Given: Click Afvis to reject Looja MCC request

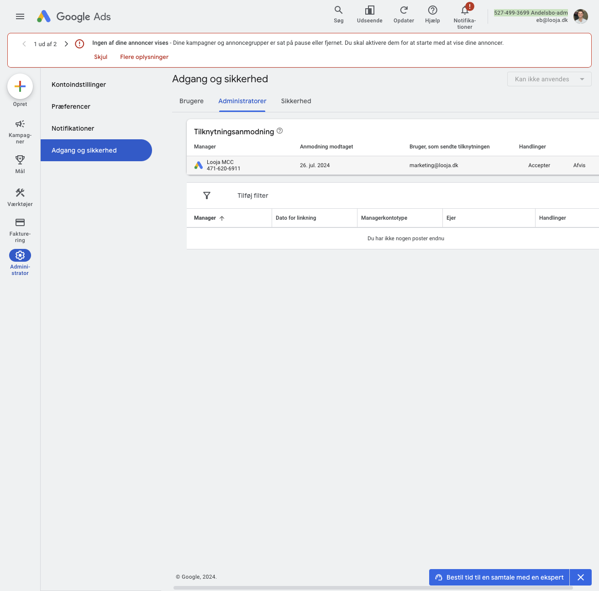Looking at the screenshot, I should point(579,165).
